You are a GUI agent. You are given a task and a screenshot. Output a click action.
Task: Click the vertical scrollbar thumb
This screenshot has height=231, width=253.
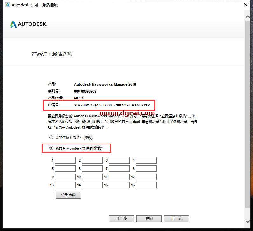[248, 114]
